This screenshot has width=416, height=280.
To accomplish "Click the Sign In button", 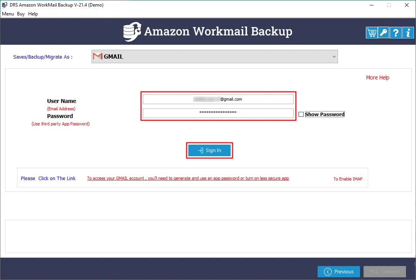I will (209, 150).
